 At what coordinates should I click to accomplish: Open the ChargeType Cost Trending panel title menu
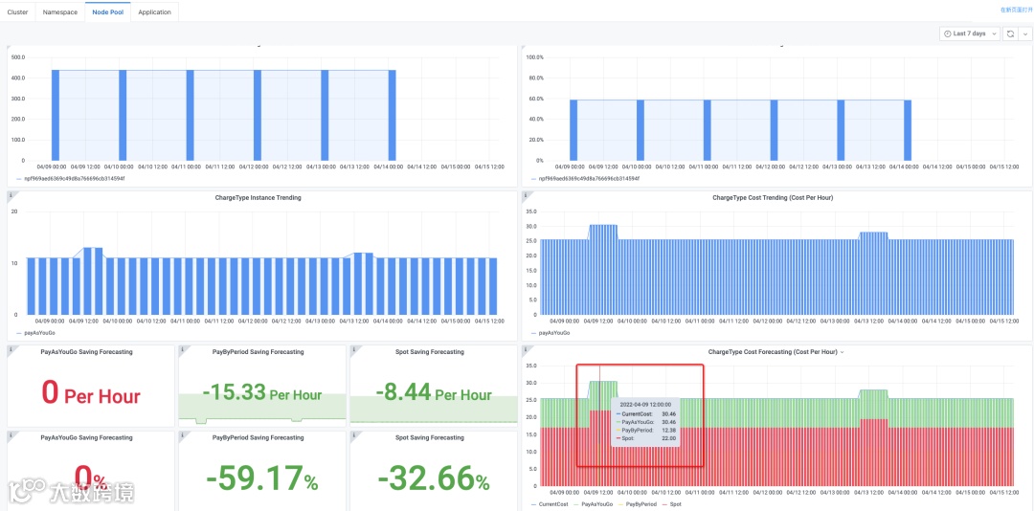tap(773, 197)
